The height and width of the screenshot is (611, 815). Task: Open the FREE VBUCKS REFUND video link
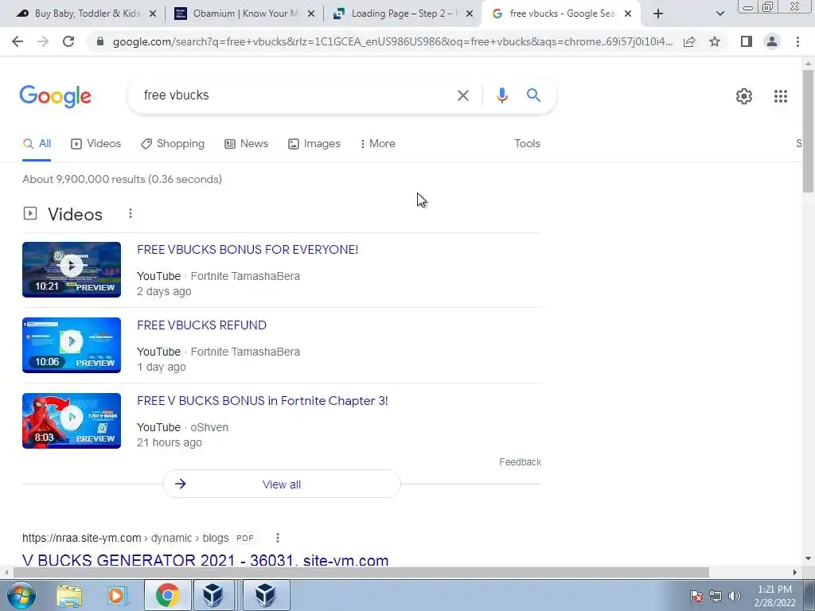tap(201, 325)
